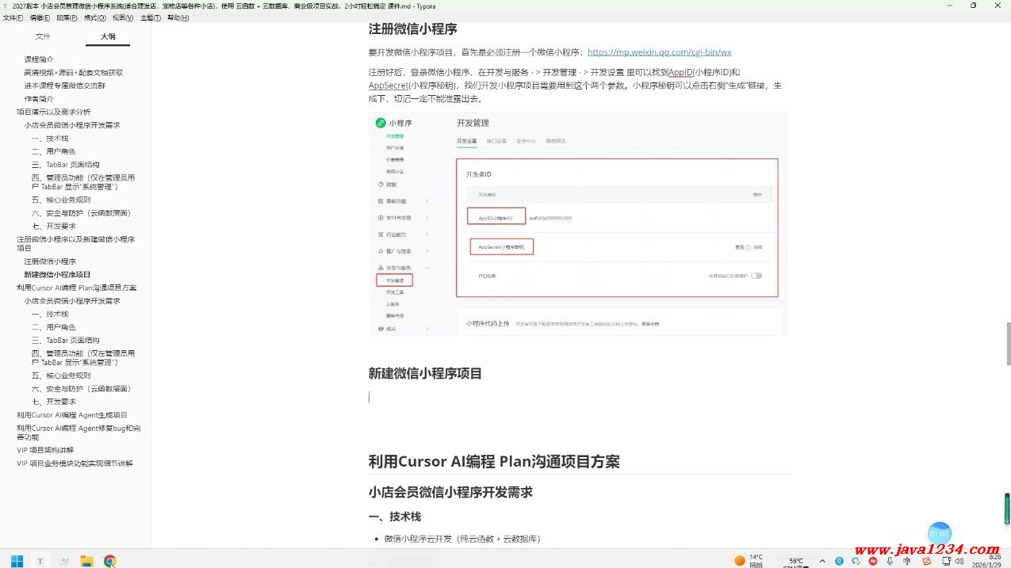Switch to the 文件 sidebar tab

point(43,36)
